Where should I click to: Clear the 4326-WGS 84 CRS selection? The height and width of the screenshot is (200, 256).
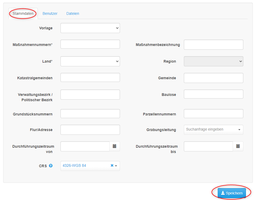[112, 165]
